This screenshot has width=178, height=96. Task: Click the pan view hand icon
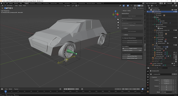tap(118, 22)
